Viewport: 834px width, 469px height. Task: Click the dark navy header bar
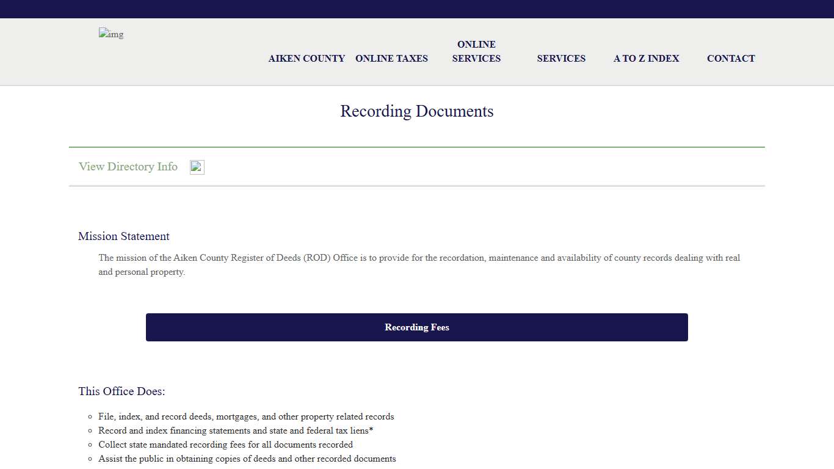pyautogui.click(x=417, y=9)
